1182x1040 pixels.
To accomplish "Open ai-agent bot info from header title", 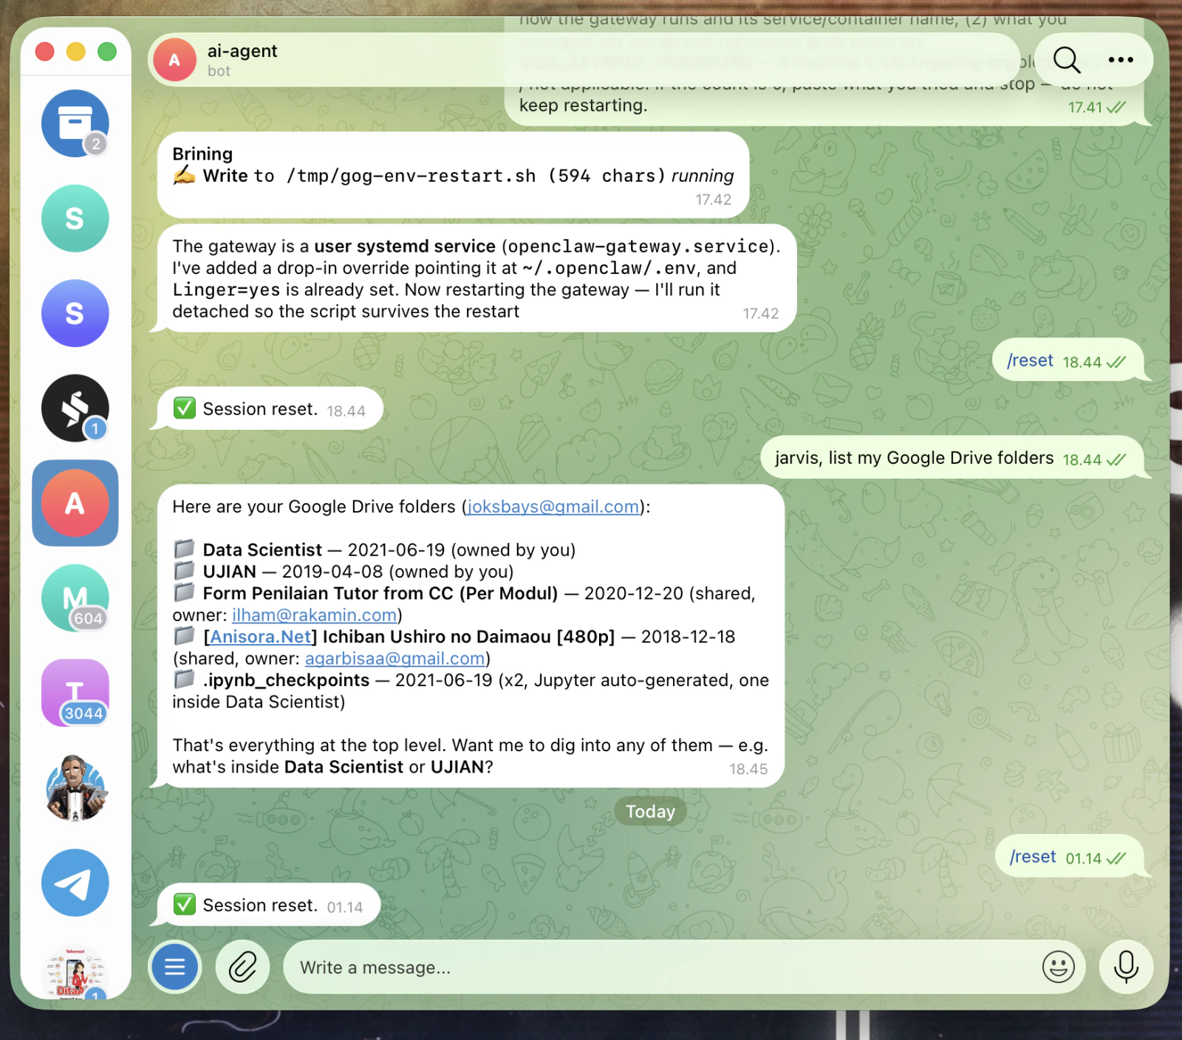I will (242, 51).
